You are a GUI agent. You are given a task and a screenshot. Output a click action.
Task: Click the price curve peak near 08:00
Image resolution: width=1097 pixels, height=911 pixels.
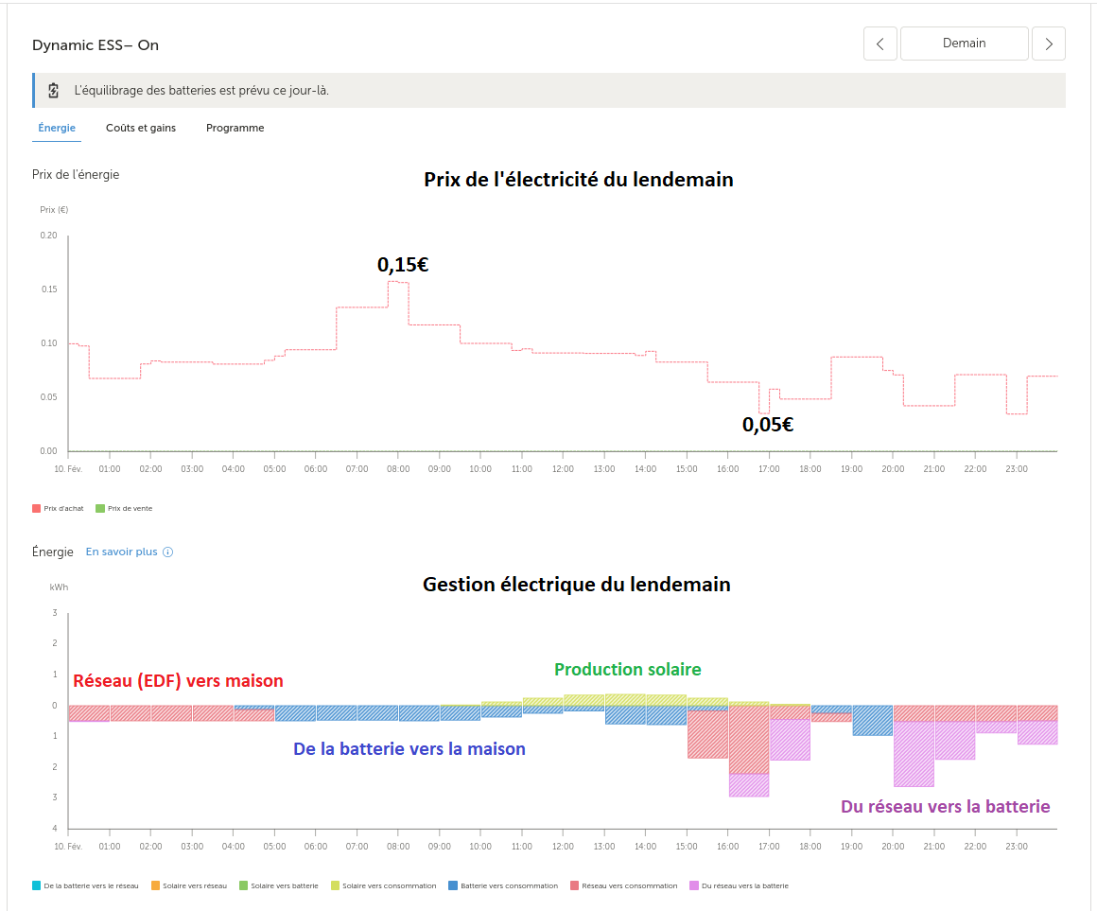point(398,282)
